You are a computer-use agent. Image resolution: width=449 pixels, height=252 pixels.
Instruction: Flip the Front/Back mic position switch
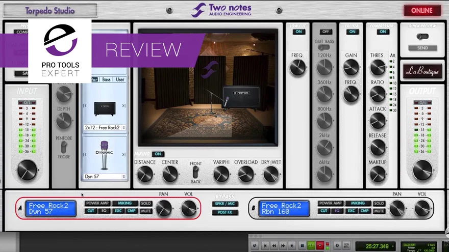coord(195,173)
